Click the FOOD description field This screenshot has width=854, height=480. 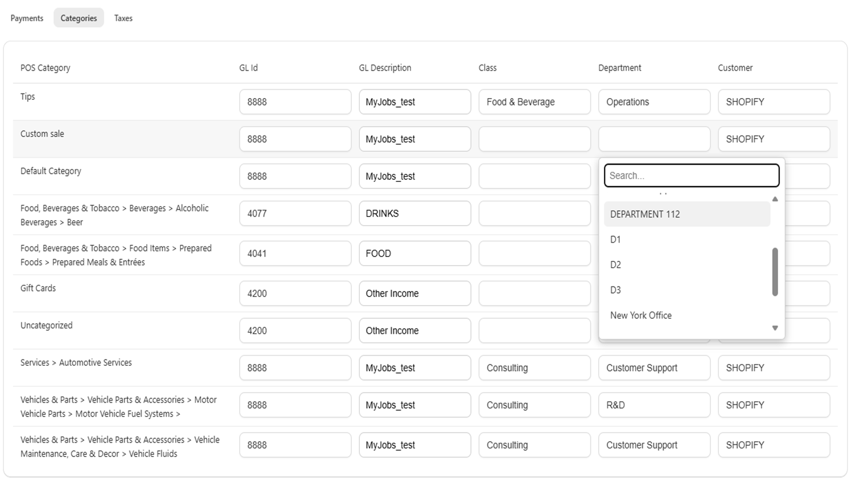click(415, 253)
